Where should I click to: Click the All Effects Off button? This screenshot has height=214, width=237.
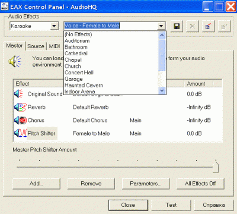tap(200, 184)
